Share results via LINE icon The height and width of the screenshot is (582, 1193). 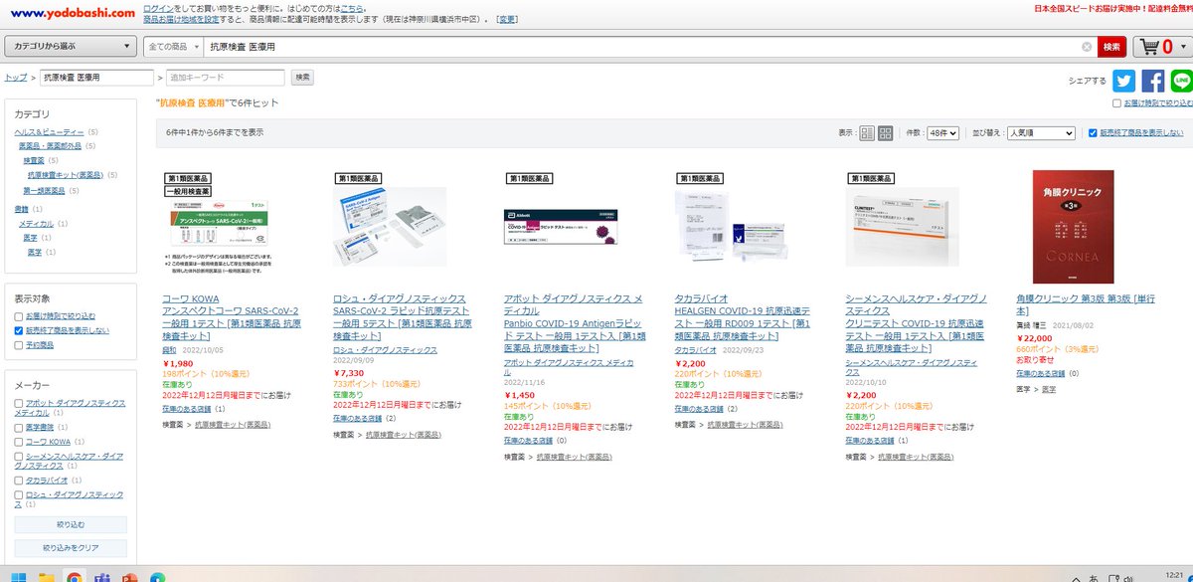(x=1181, y=81)
